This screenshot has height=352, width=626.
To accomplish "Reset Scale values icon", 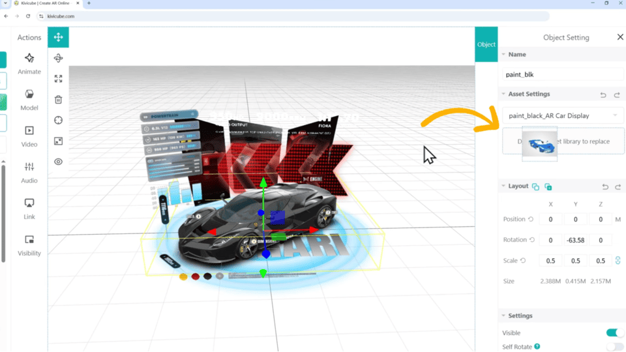I will (523, 261).
